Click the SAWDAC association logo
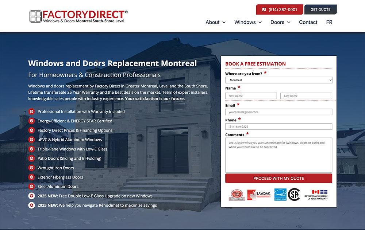Image resolution: width=365 pixels, height=230 pixels. click(x=259, y=195)
